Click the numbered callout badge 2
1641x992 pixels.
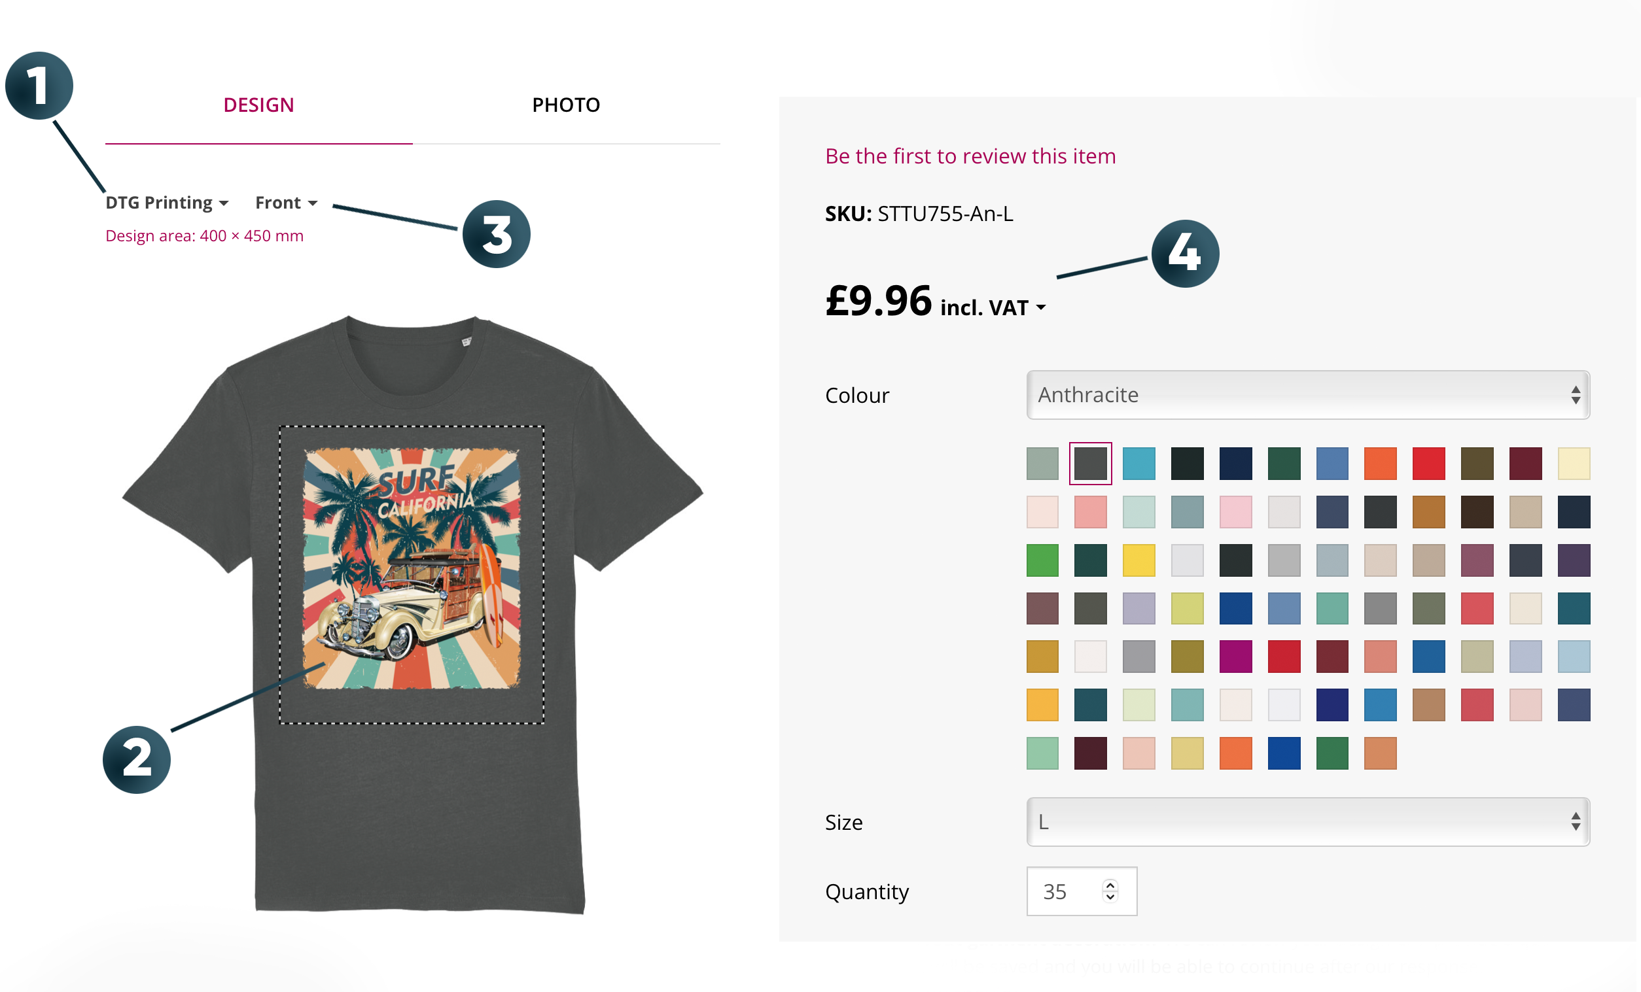coord(137,760)
